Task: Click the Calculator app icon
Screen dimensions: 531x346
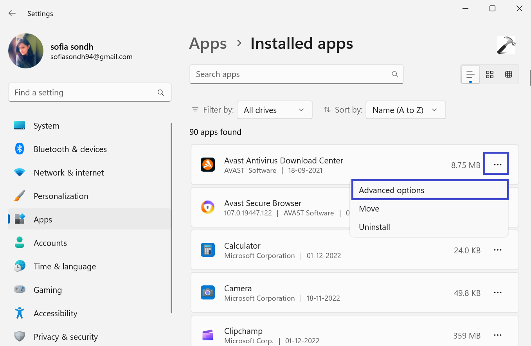Action: 208,250
